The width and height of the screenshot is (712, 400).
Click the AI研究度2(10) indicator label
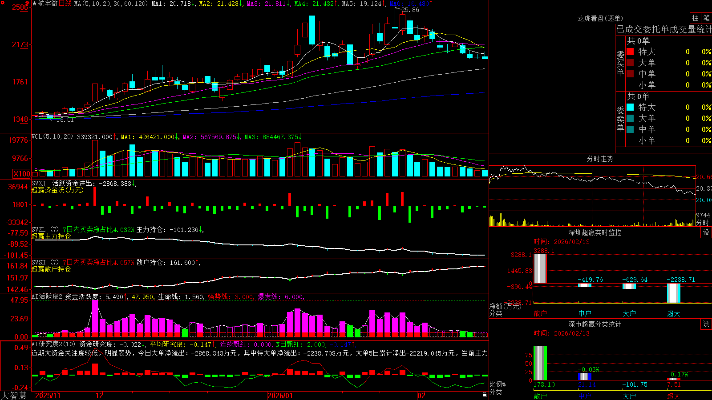(53, 344)
